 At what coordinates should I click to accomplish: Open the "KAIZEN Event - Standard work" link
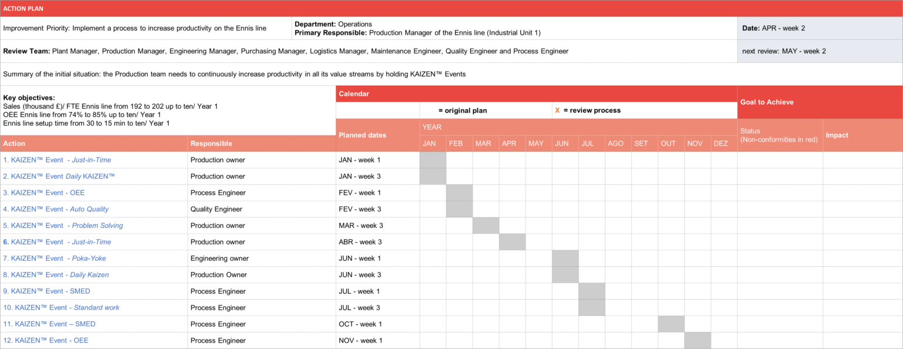[x=61, y=307]
